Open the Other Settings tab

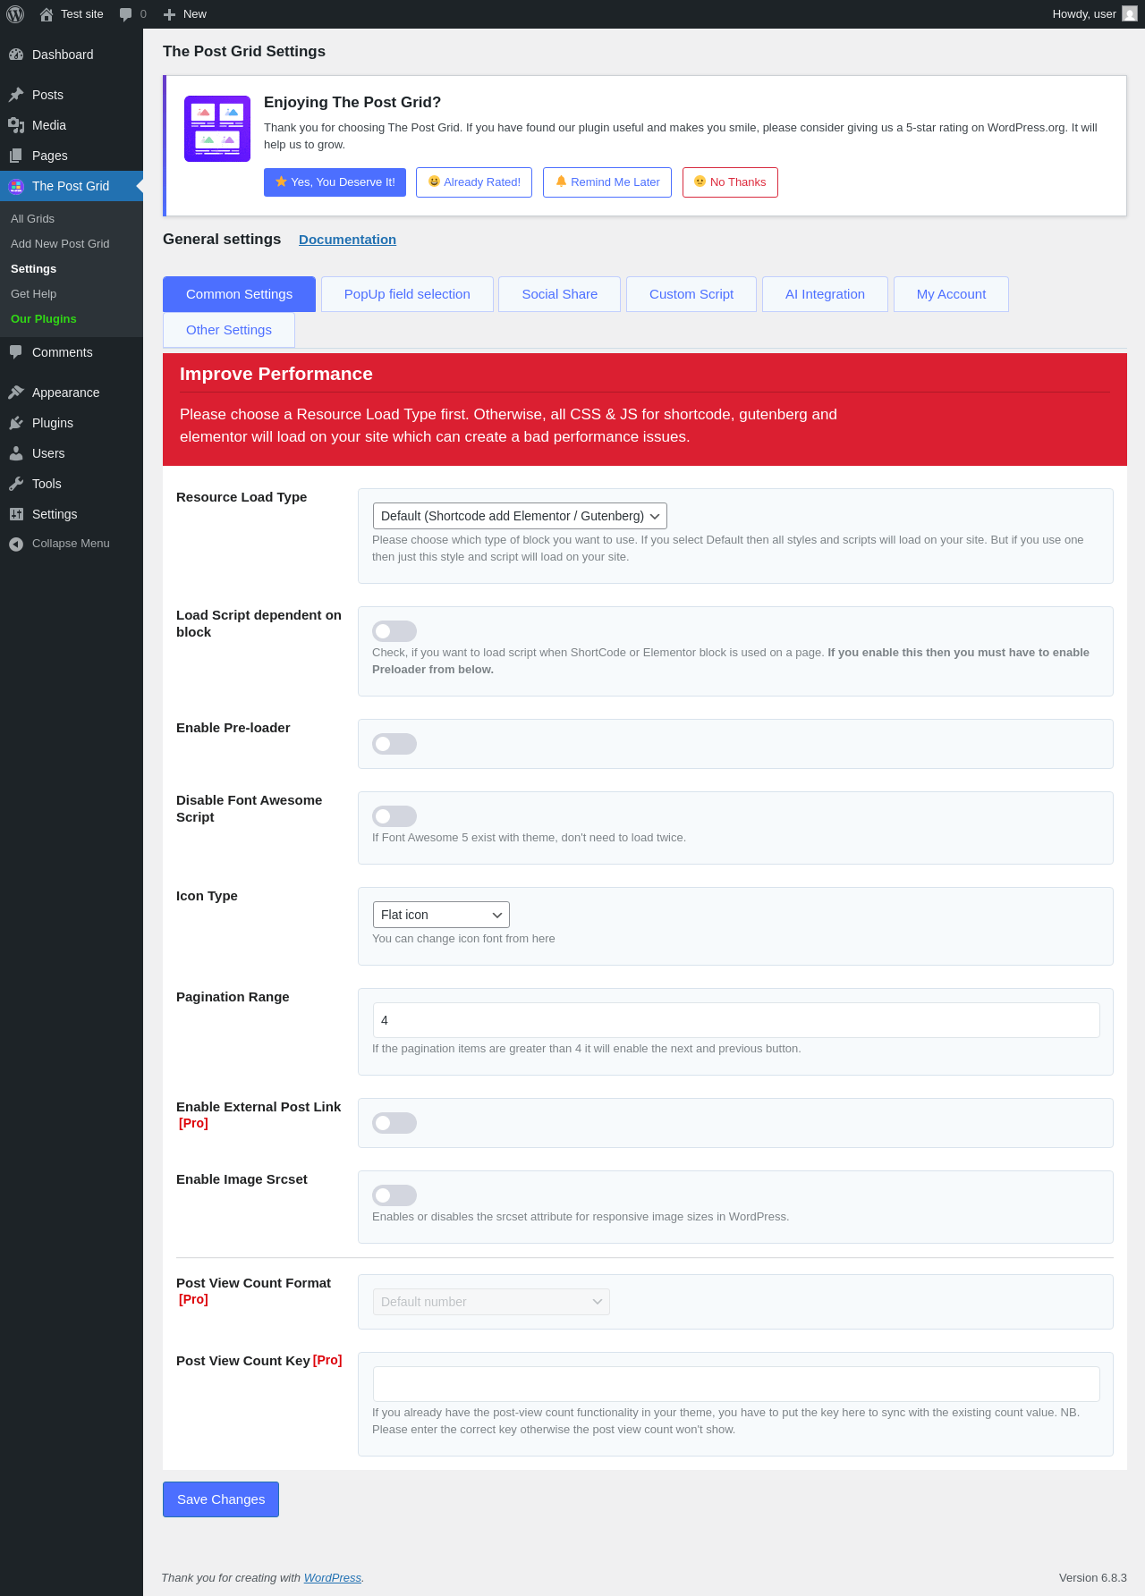tap(229, 330)
